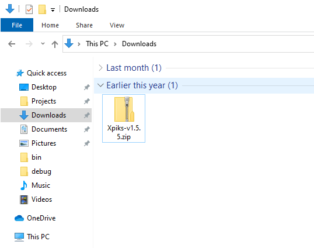Open Music in the navigation pane
Viewport: 314px width, 248px height.
click(41, 185)
